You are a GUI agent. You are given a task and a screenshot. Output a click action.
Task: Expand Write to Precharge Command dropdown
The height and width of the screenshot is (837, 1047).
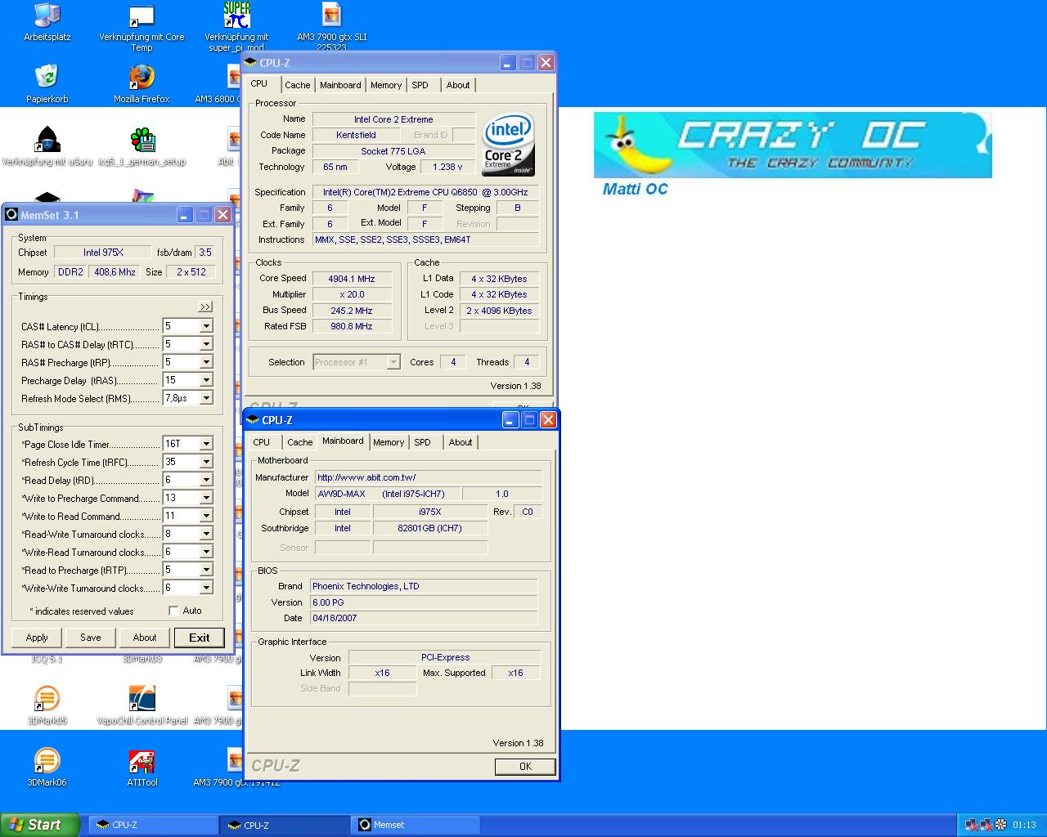coord(206,498)
